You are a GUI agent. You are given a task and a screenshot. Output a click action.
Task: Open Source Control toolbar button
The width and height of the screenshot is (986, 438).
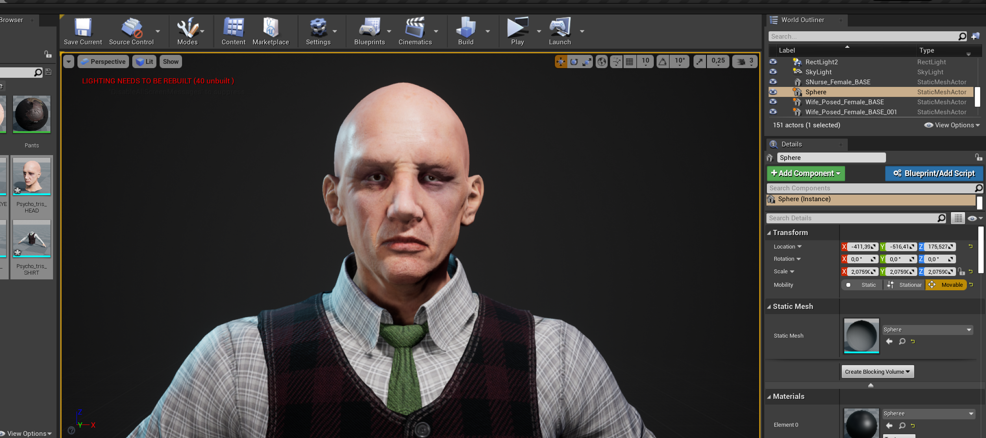[131, 31]
